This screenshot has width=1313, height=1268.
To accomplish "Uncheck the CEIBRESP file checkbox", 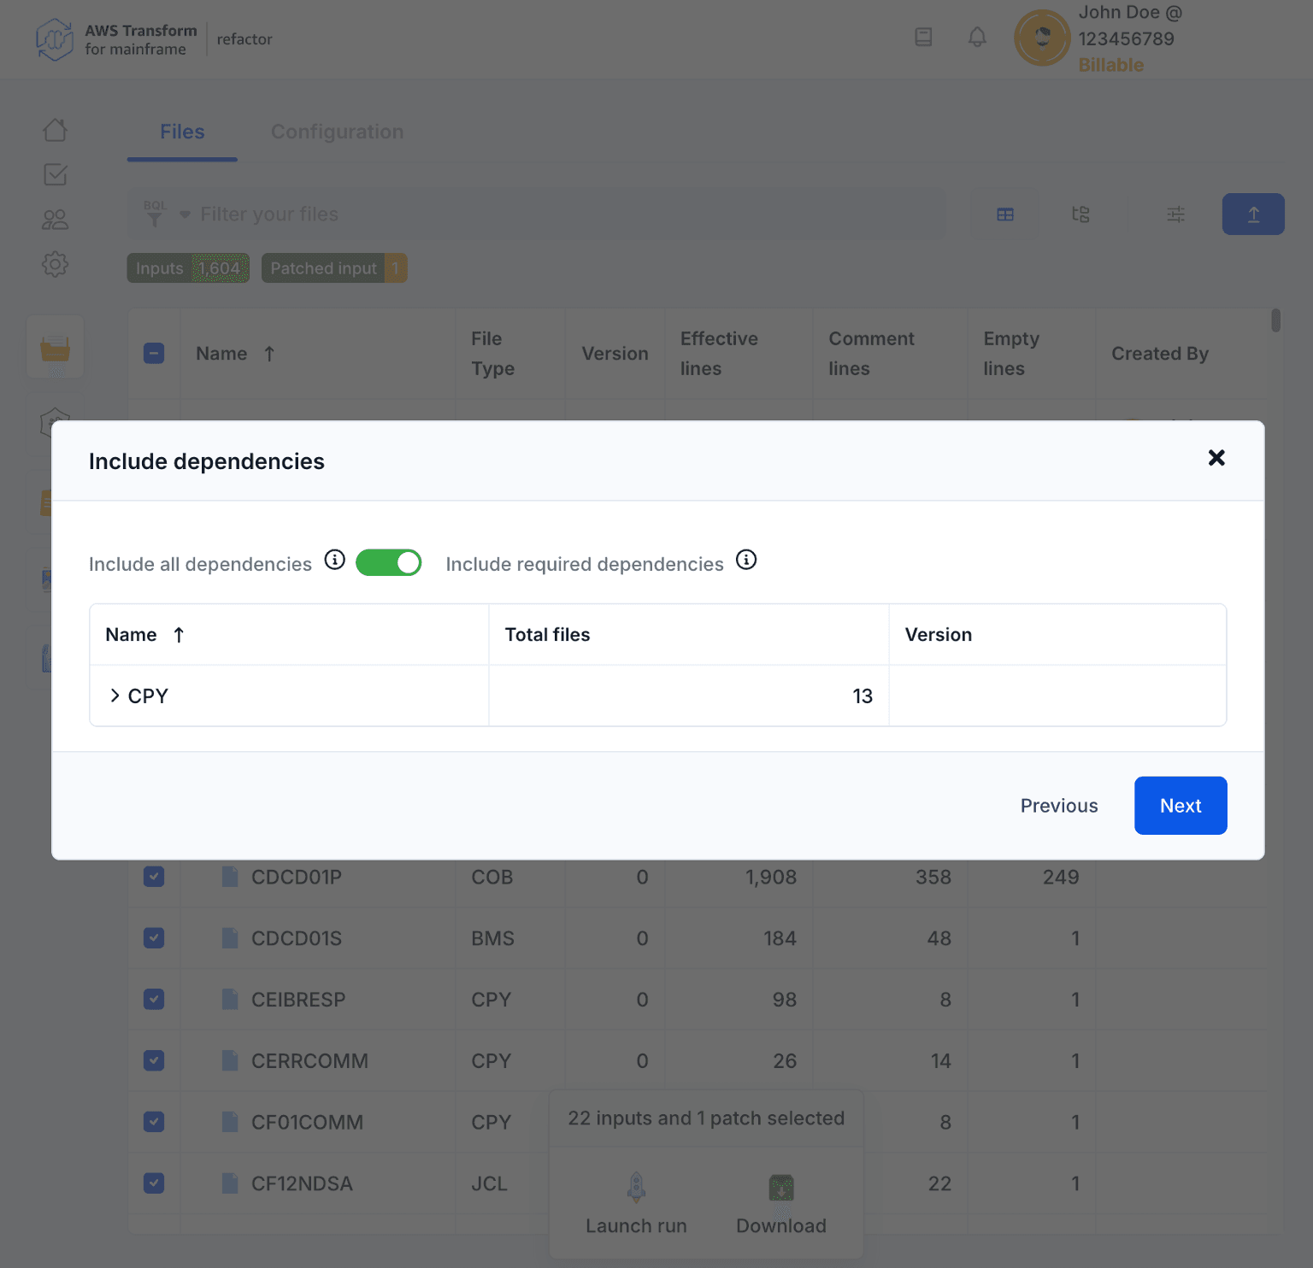I will click(x=154, y=999).
